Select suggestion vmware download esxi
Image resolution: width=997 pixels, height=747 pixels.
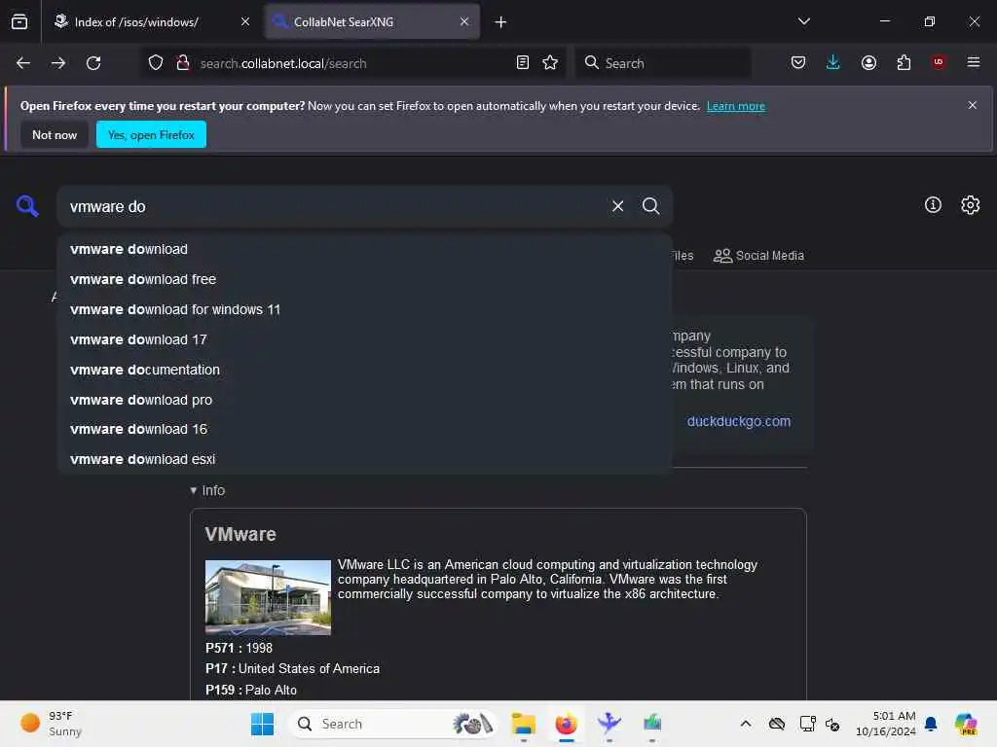(364, 459)
